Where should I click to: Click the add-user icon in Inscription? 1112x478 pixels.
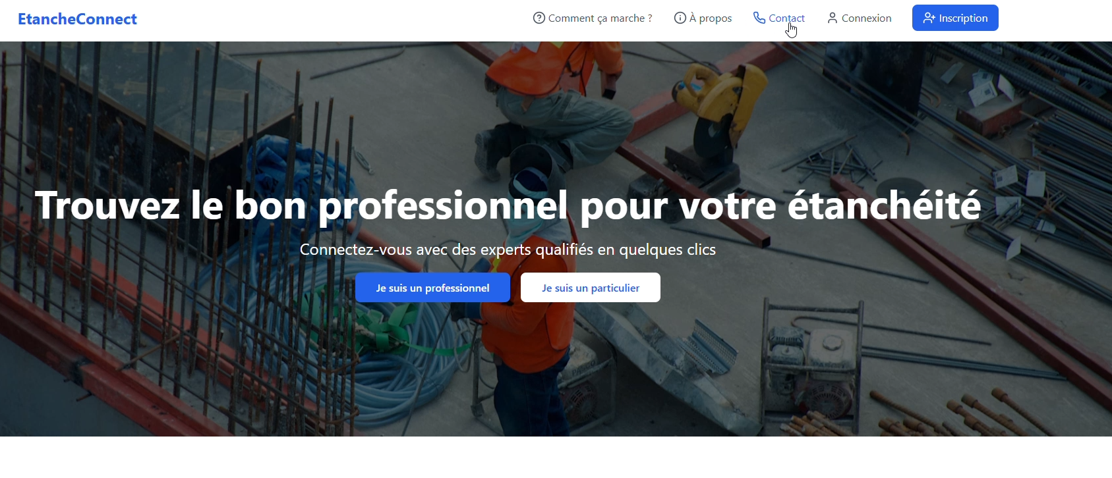click(929, 18)
